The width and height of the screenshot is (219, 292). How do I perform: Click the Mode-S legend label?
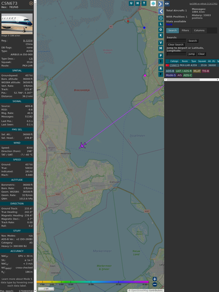coord(171,75)
